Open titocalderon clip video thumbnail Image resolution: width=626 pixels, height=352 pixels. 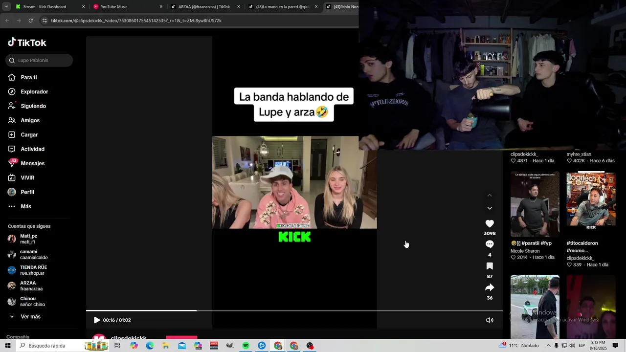[591, 204]
